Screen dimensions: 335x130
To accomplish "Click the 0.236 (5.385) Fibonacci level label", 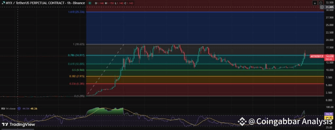I will click(x=77, y=84).
